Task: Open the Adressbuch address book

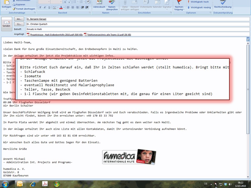Action: pos(99,5)
